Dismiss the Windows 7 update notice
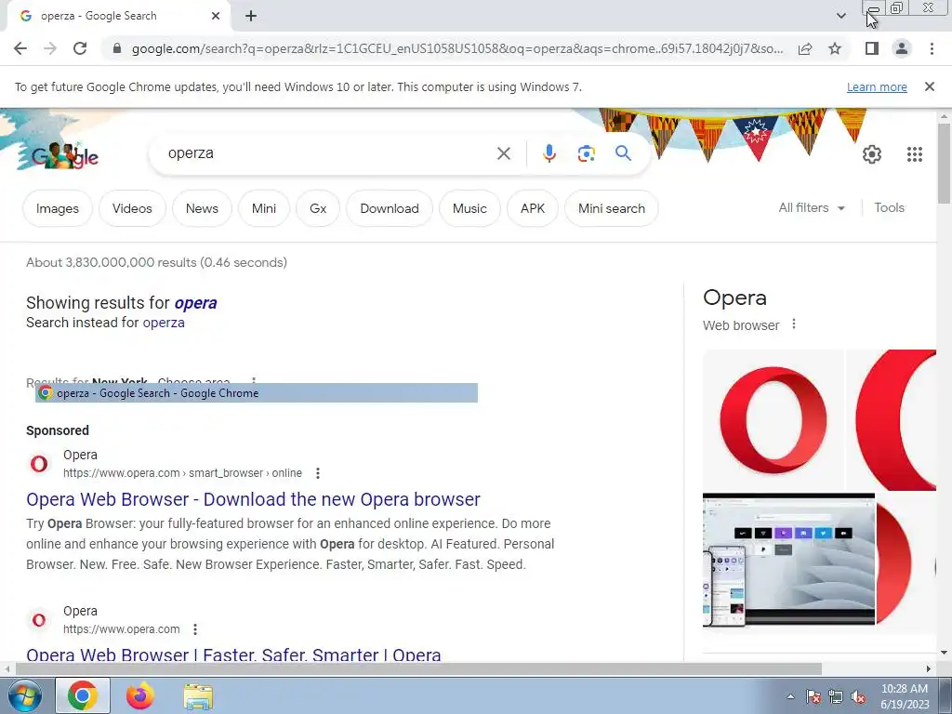 [930, 86]
